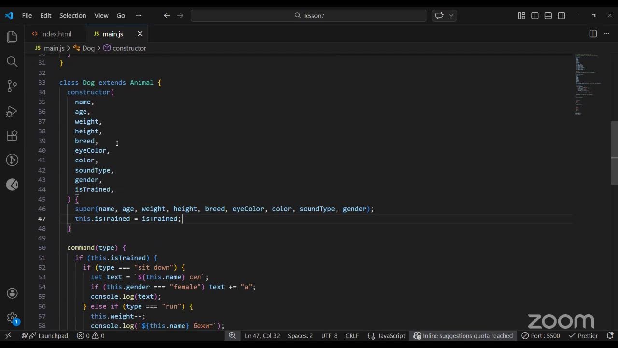Change line ending via CRLF
The height and width of the screenshot is (348, 618).
(352, 335)
